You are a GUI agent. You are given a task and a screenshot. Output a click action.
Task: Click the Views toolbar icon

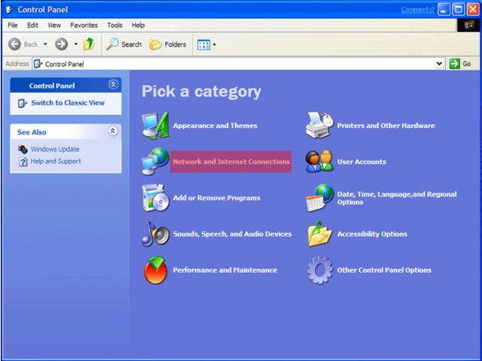[x=203, y=44]
